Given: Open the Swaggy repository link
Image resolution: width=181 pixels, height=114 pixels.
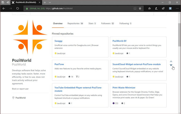Looking at the screenshot, I should coord(59,41).
